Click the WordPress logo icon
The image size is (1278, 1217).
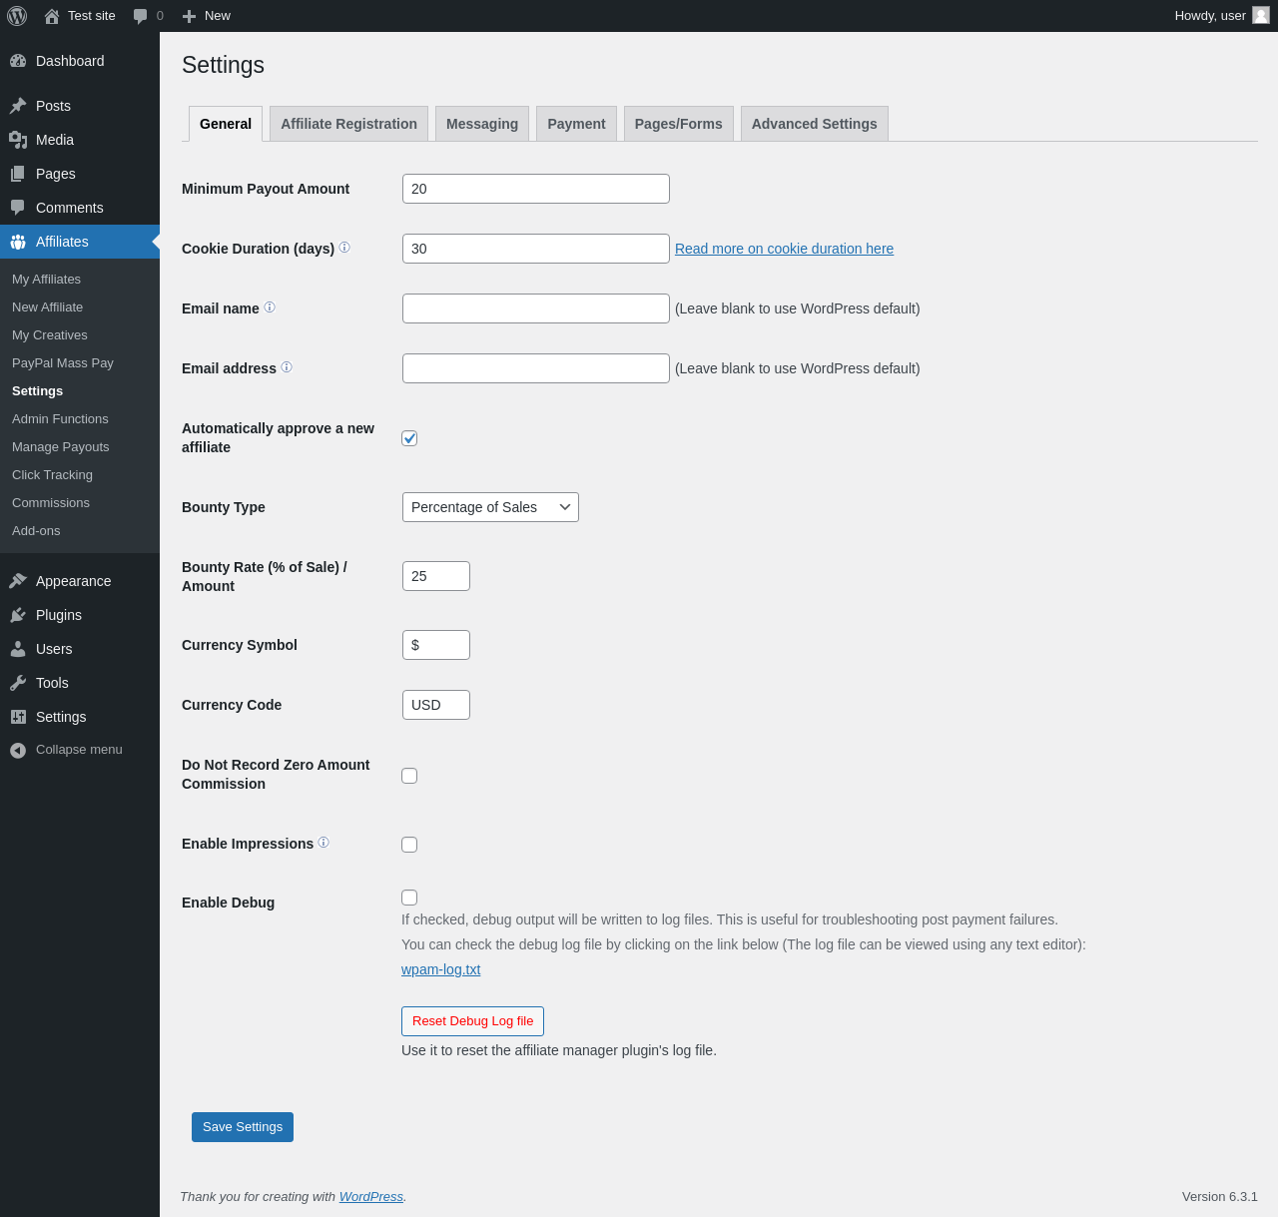point(17,16)
